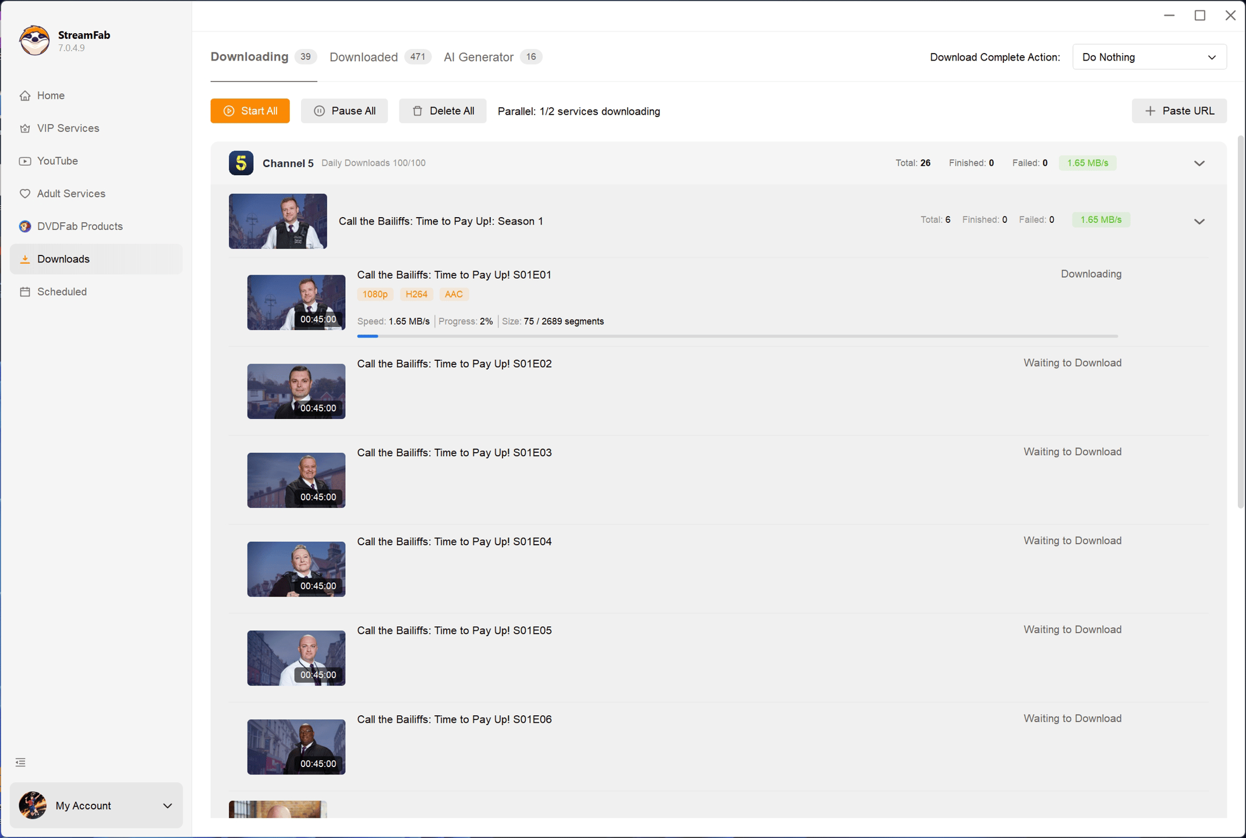Minimize the StreamFab window
The image size is (1246, 838).
coord(1169,16)
